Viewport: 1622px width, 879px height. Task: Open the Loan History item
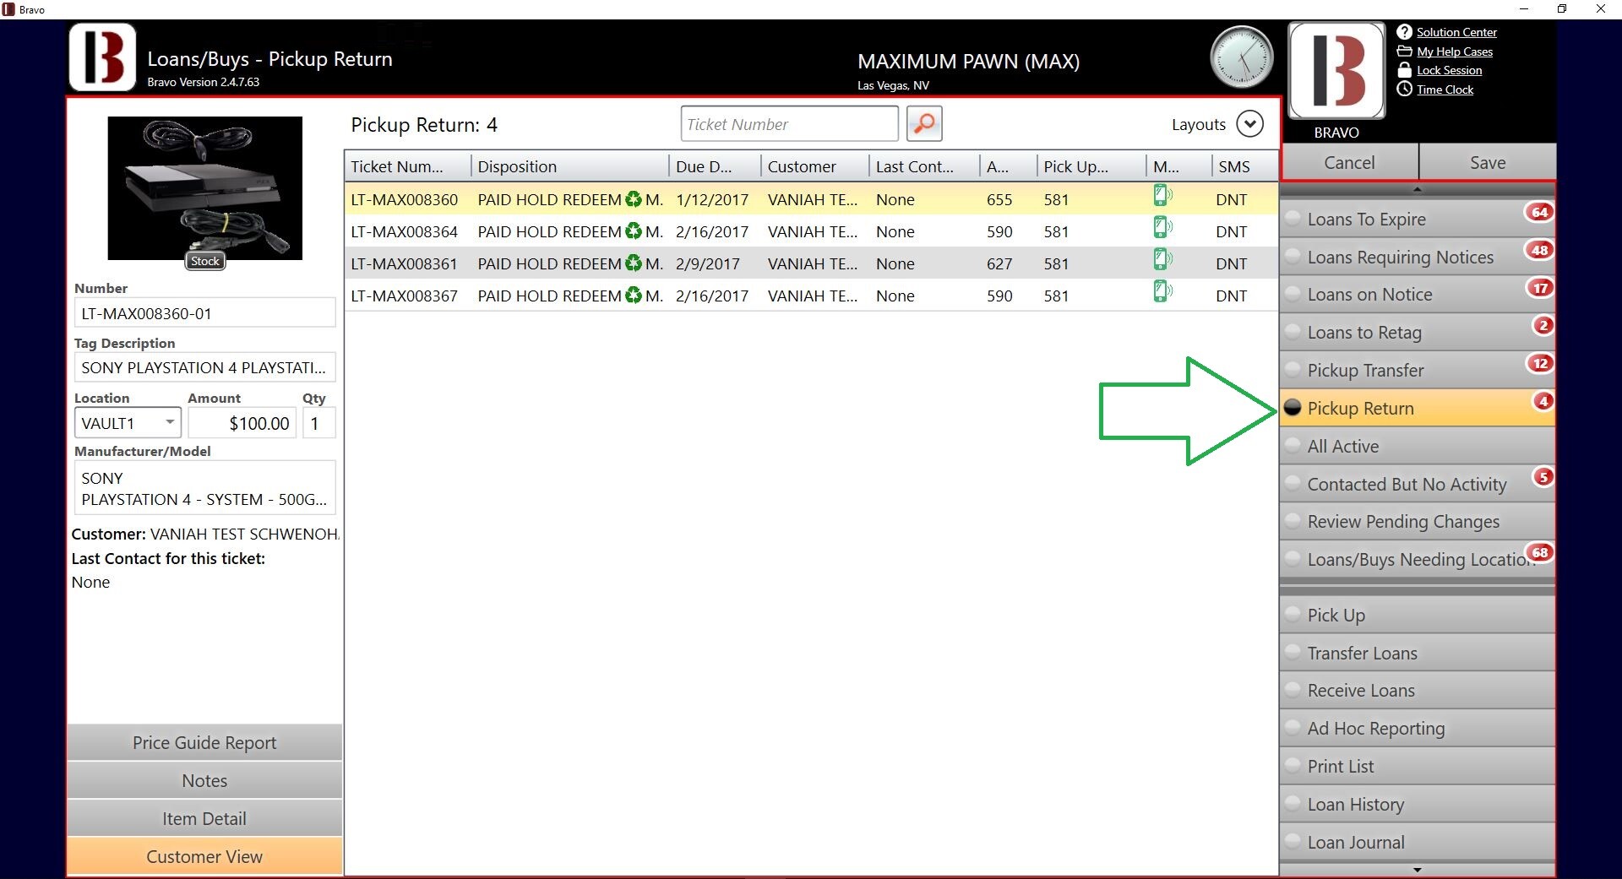(x=1418, y=804)
